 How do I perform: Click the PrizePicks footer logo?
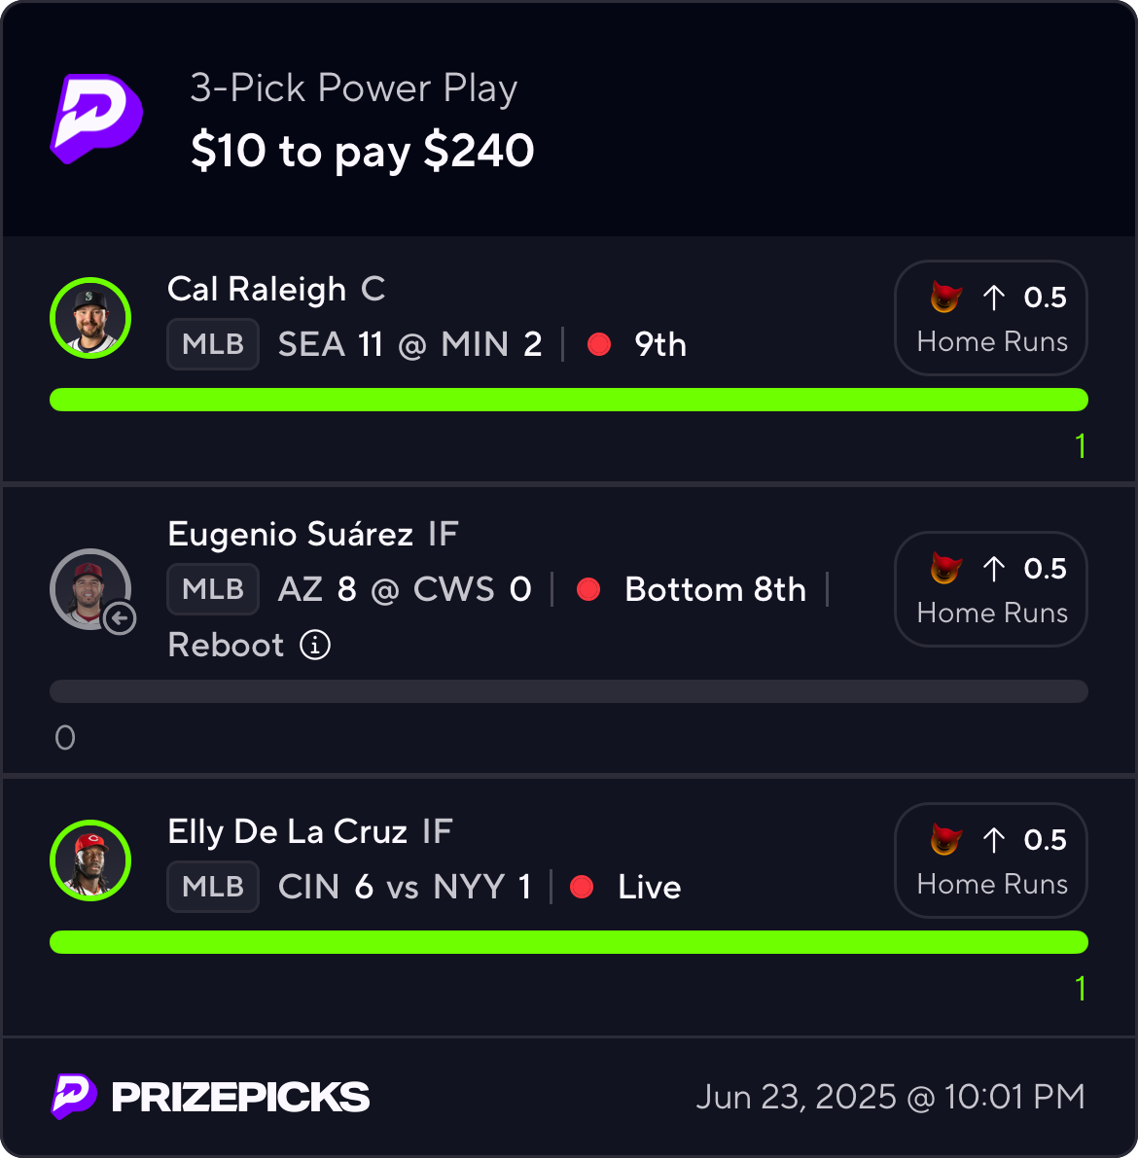210,1097
